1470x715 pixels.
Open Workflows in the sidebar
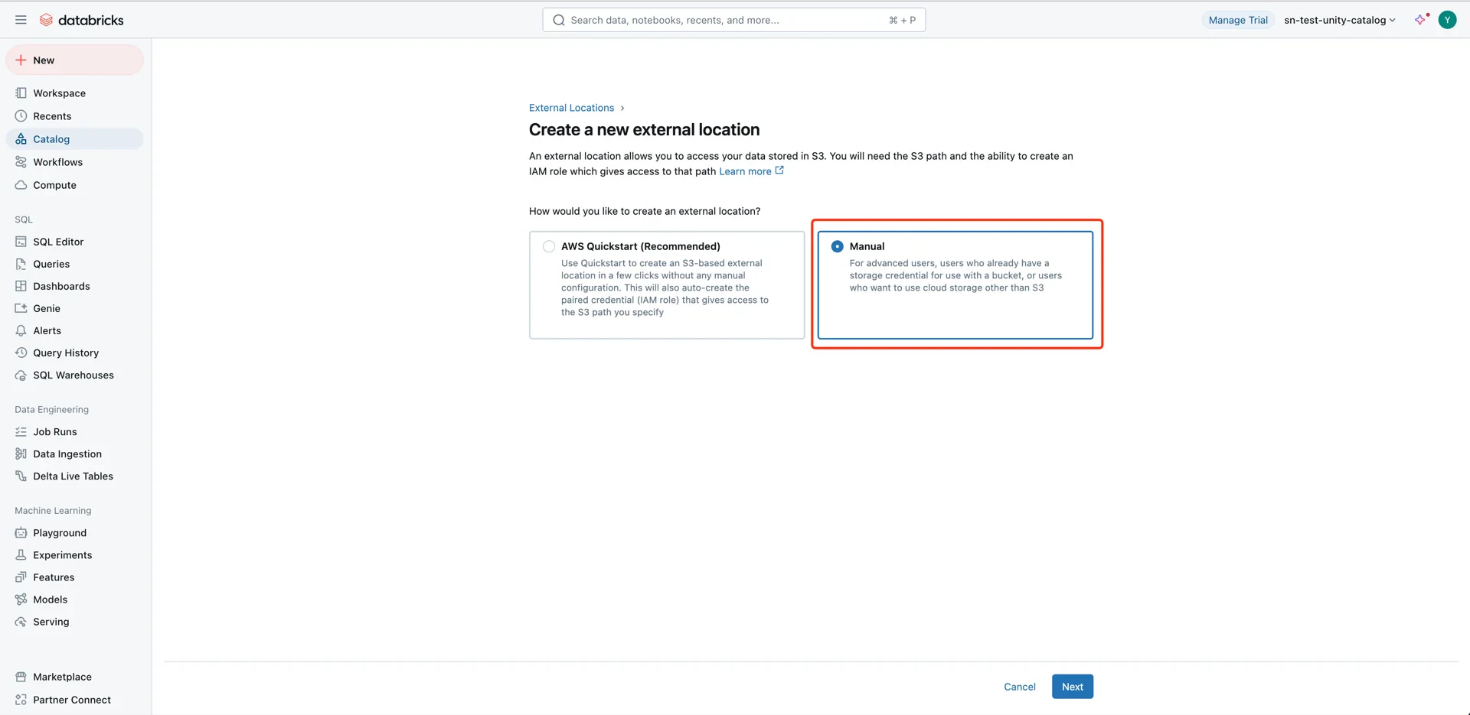pos(74,162)
